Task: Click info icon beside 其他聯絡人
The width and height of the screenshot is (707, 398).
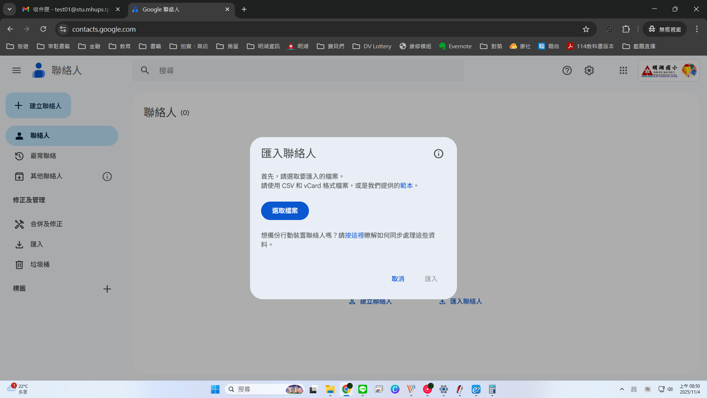Action: pyautogui.click(x=107, y=177)
